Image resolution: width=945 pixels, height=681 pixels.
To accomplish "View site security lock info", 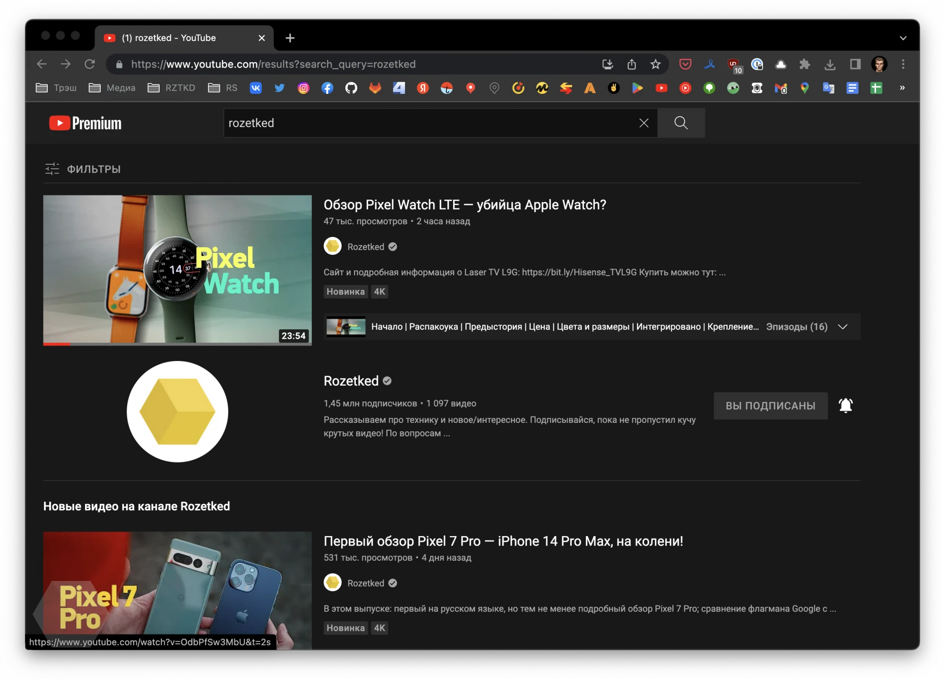I will (x=119, y=64).
